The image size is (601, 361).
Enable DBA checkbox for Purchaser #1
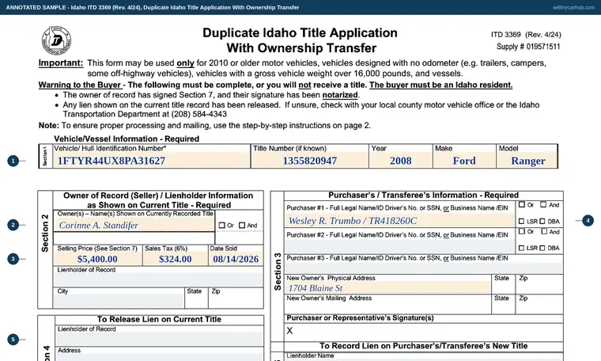click(542, 222)
